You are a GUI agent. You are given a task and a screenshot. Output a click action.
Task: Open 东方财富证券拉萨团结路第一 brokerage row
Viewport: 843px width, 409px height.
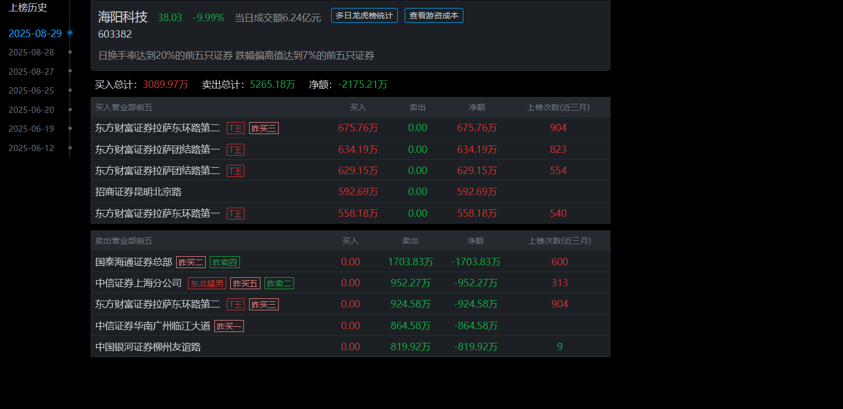351,149
